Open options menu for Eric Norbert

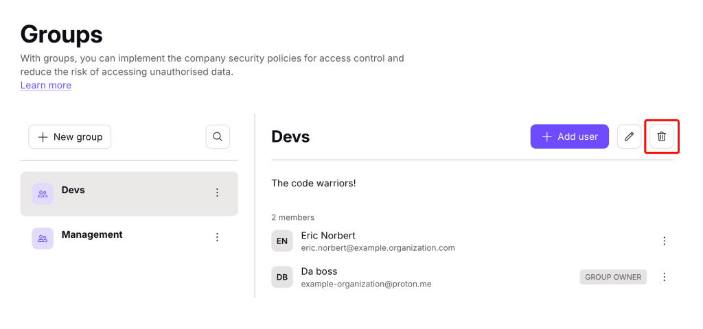pyautogui.click(x=665, y=241)
